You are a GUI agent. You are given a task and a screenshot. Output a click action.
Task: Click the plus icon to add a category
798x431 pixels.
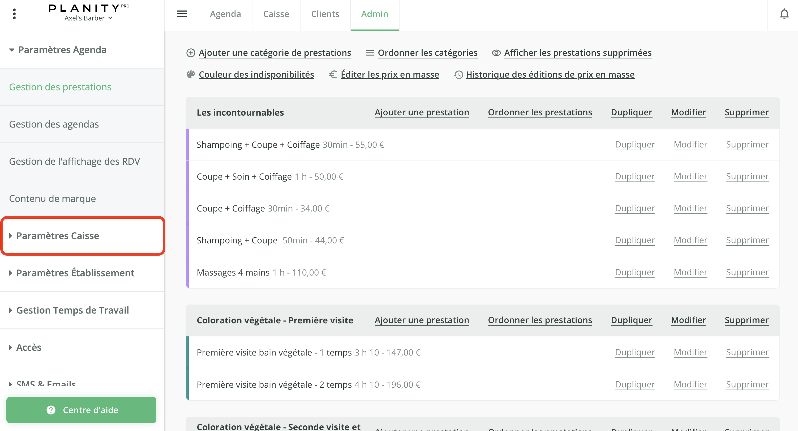click(191, 53)
